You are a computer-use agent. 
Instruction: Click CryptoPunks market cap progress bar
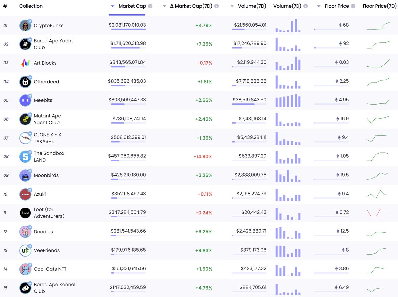click(x=128, y=29)
